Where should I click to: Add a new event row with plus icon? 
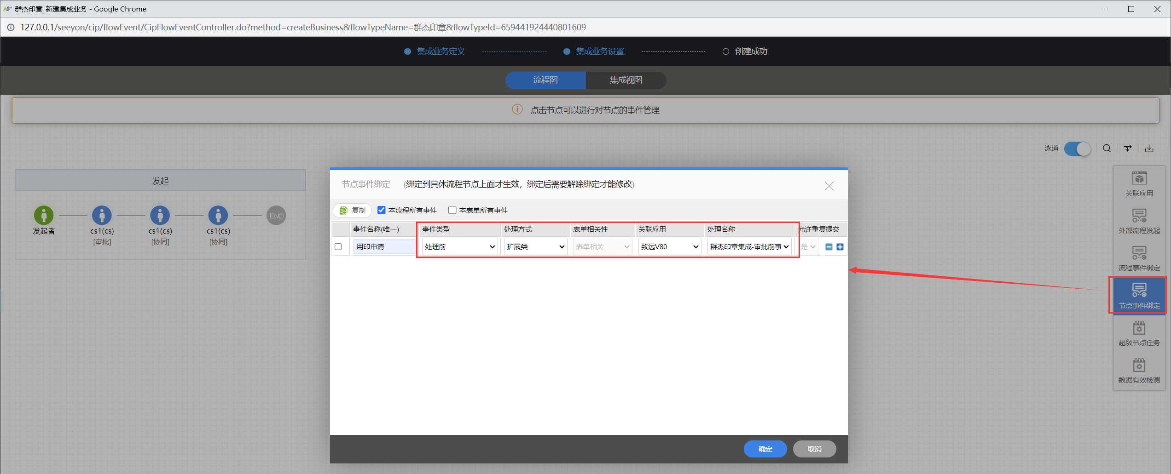tap(840, 247)
